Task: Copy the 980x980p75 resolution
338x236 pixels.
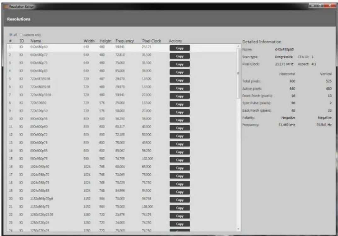Action: pos(180,160)
